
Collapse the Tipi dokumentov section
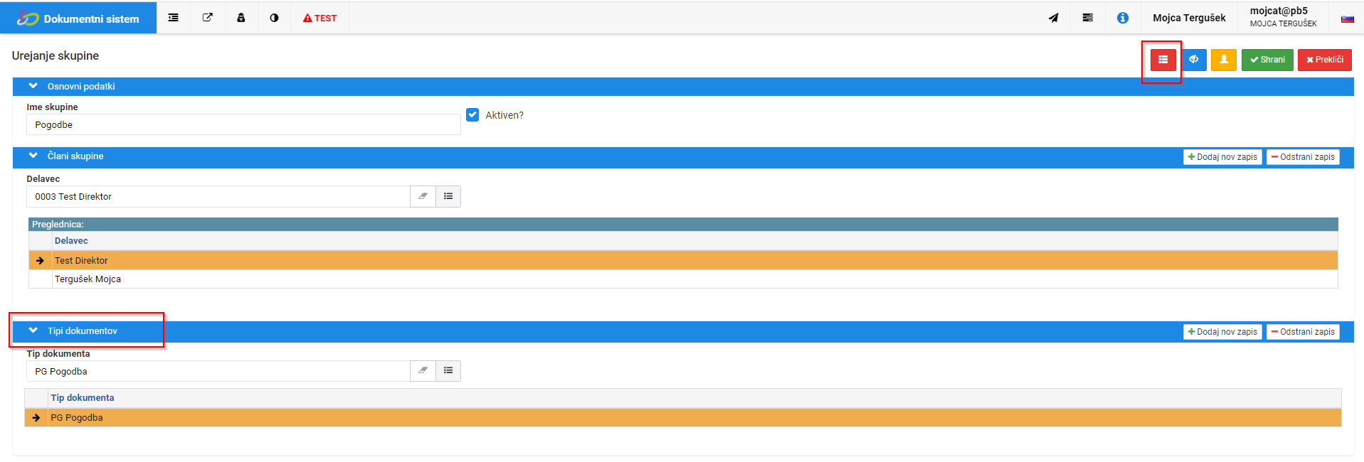pyautogui.click(x=33, y=331)
